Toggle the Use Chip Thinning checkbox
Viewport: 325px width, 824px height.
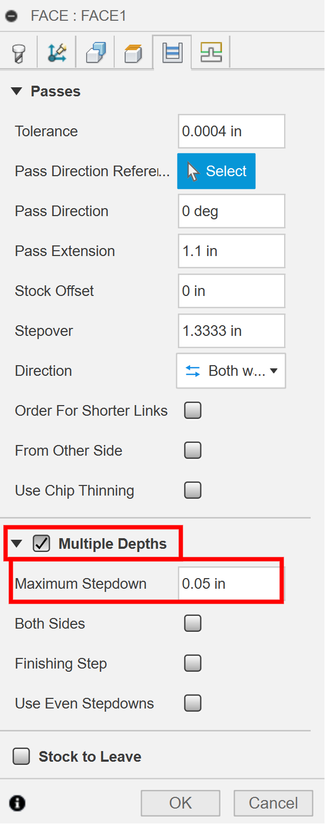click(192, 490)
